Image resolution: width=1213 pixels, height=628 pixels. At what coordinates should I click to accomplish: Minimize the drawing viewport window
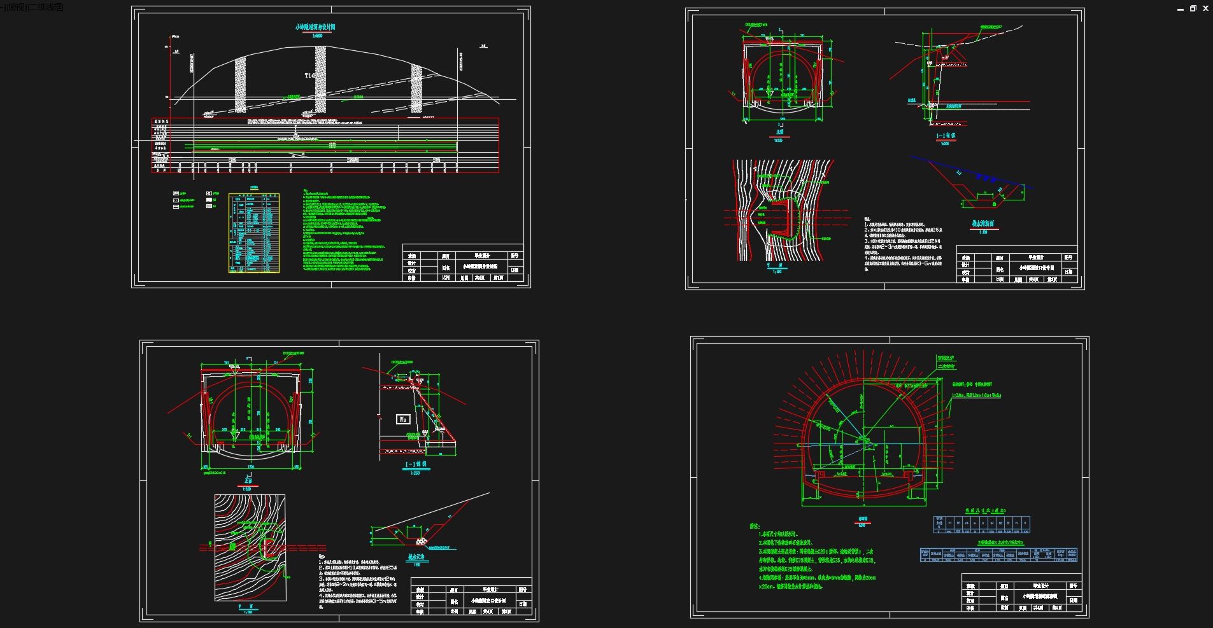(1181, 8)
